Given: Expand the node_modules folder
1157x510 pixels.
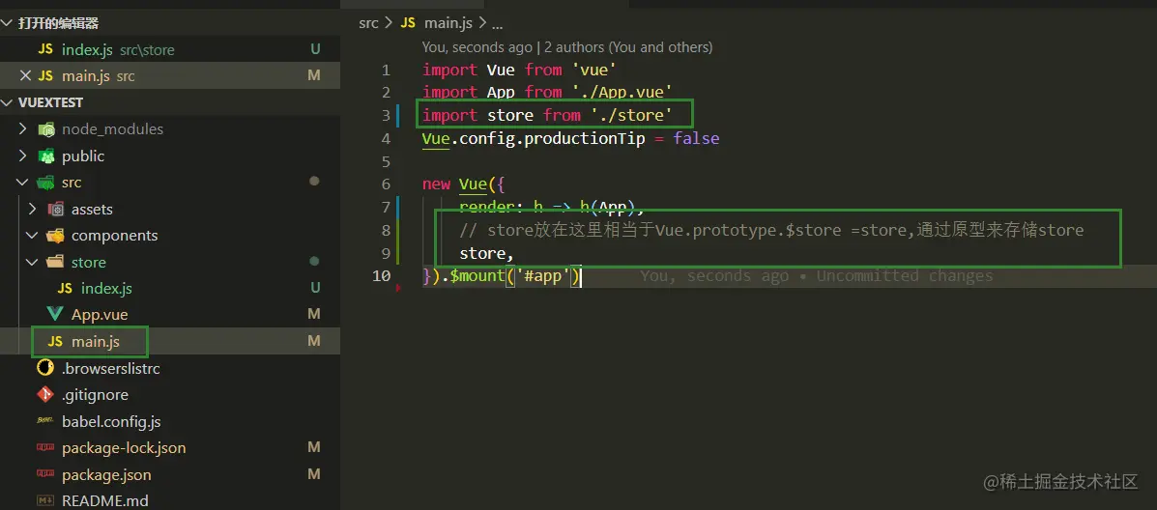Looking at the screenshot, I should click(x=22, y=129).
